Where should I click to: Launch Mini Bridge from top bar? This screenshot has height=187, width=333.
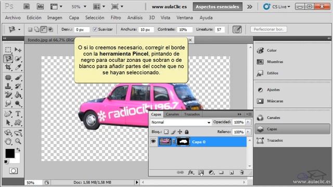pyautogui.click(x=40, y=7)
